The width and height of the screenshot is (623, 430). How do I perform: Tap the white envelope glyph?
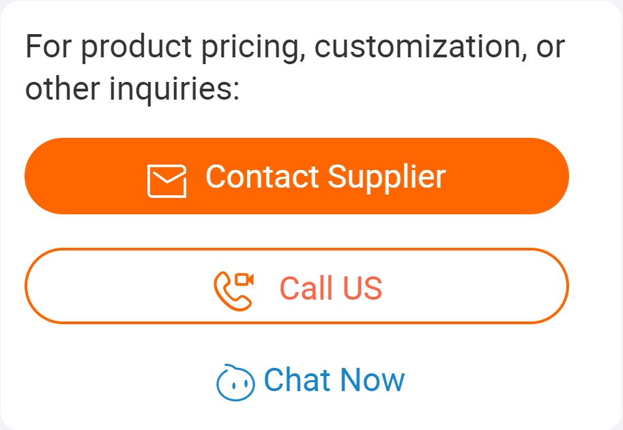pyautogui.click(x=166, y=182)
